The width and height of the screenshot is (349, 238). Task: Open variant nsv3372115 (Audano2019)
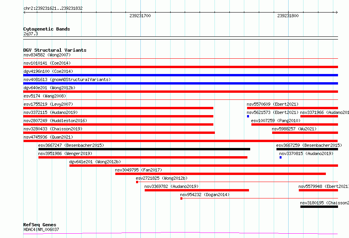(x=51, y=112)
